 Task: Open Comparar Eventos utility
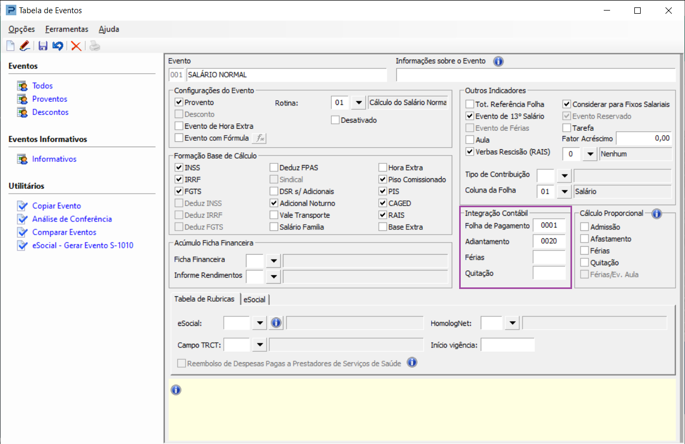[x=64, y=232]
